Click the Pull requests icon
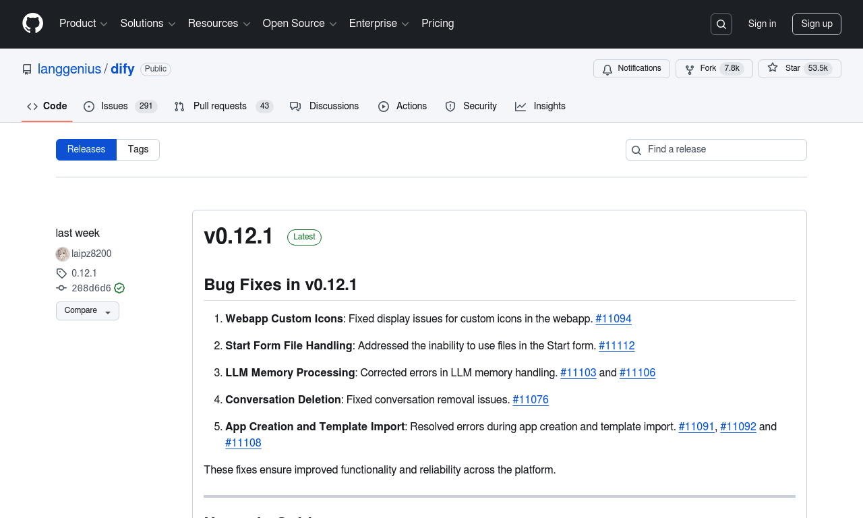863x518 pixels. 179,107
